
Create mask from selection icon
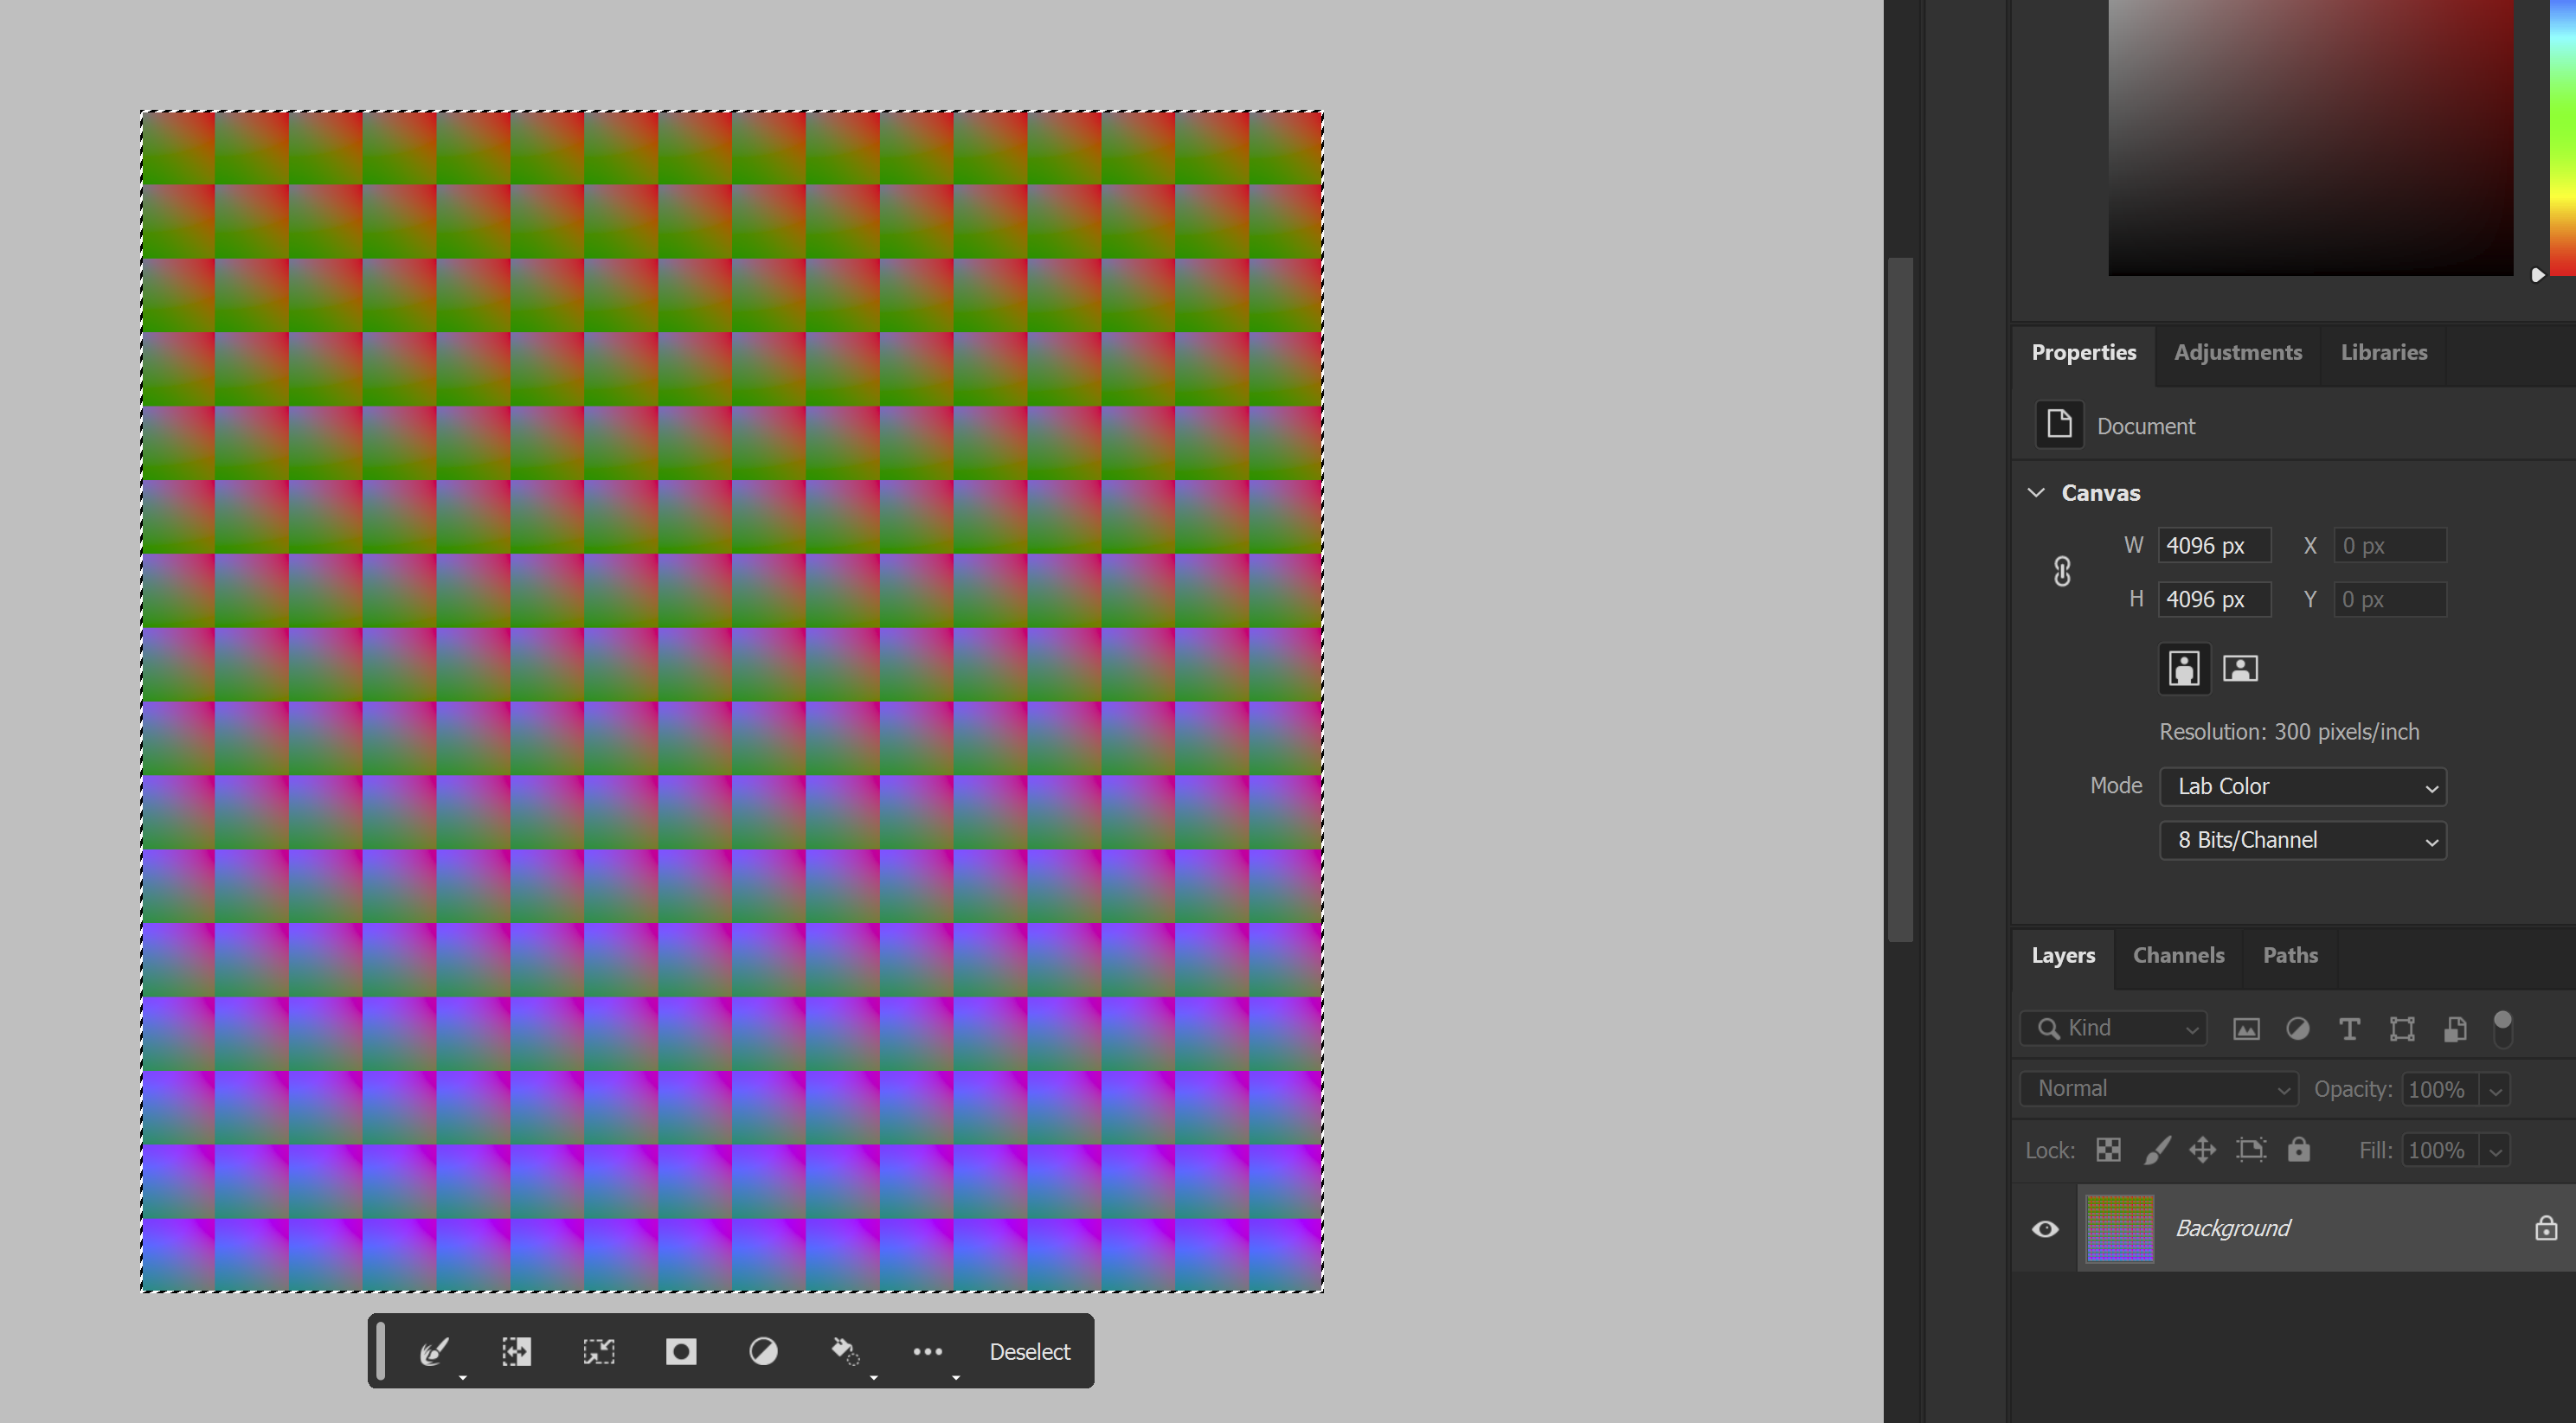(x=681, y=1351)
